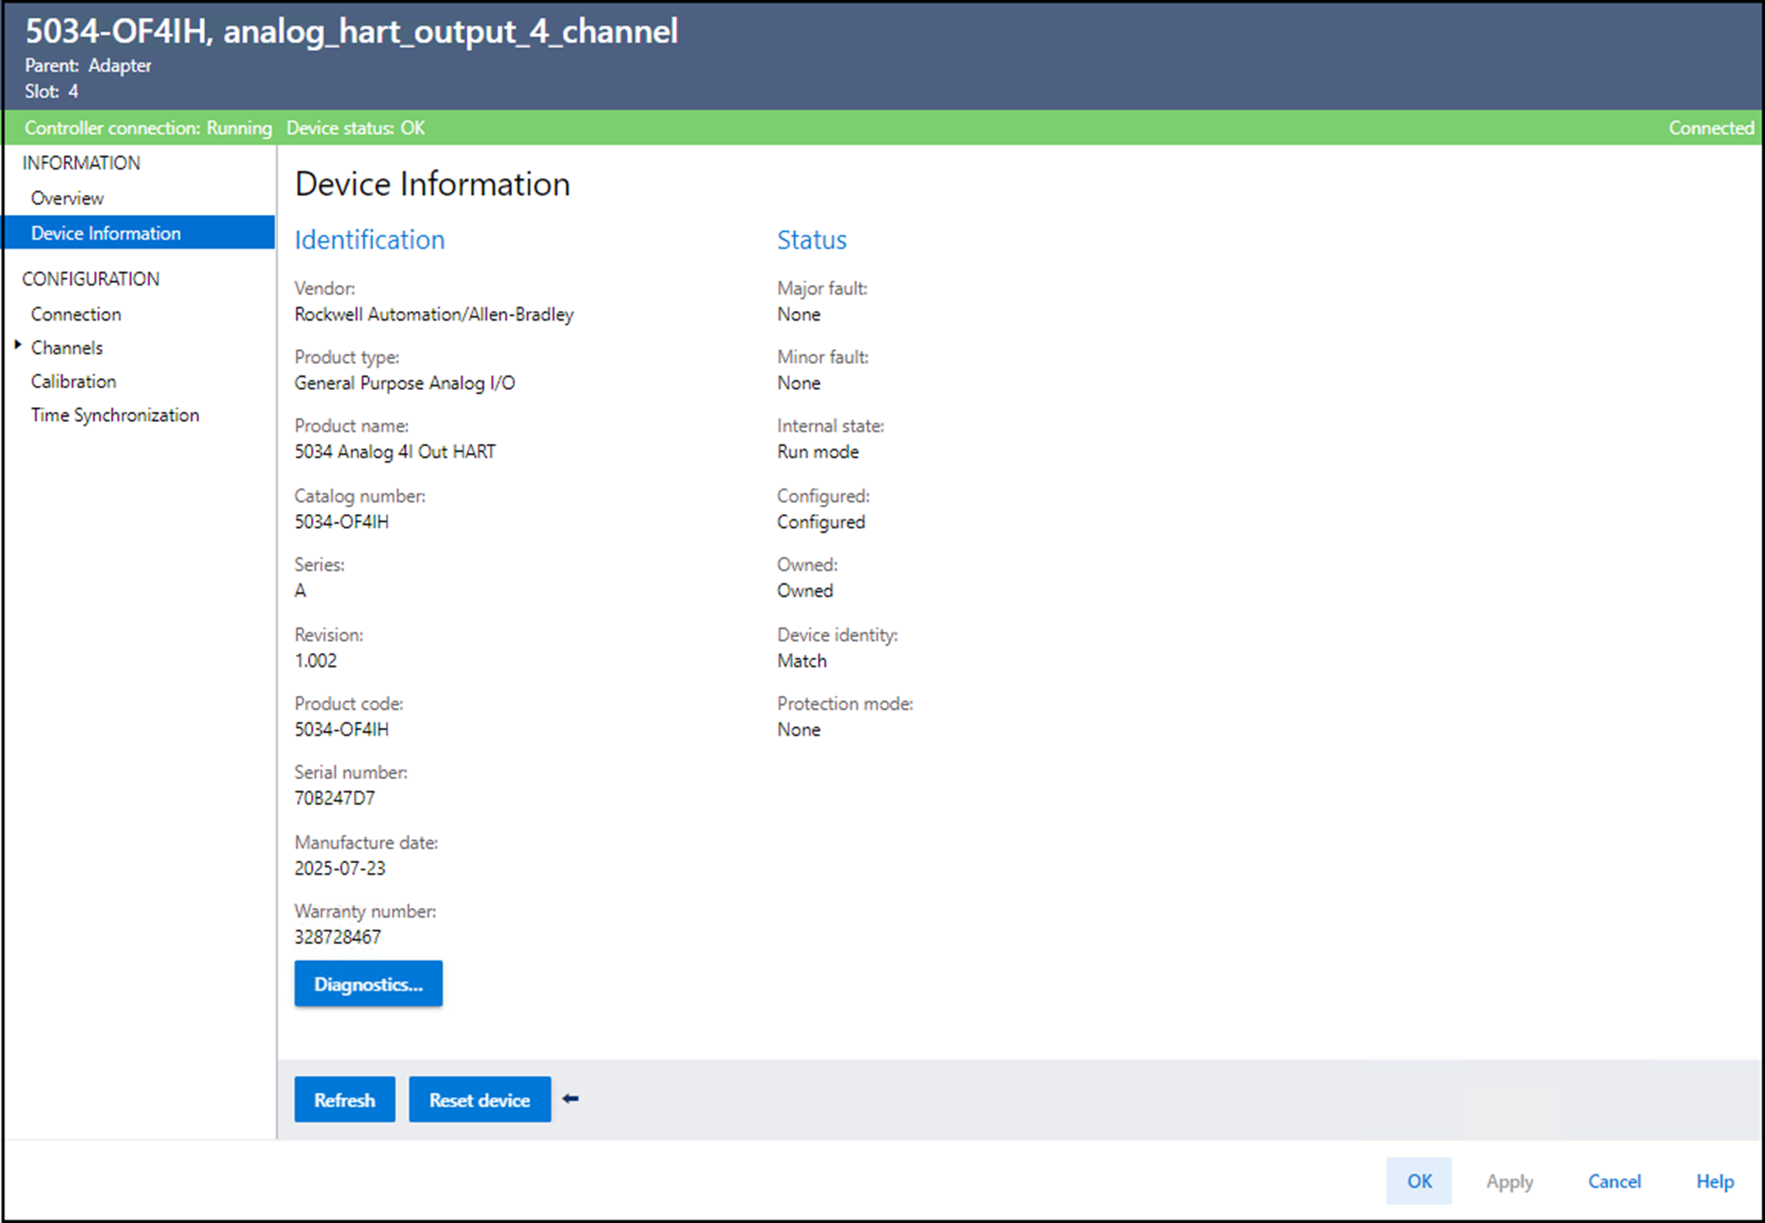The width and height of the screenshot is (1765, 1223).
Task: Click the Diagnostics button
Action: click(x=368, y=984)
